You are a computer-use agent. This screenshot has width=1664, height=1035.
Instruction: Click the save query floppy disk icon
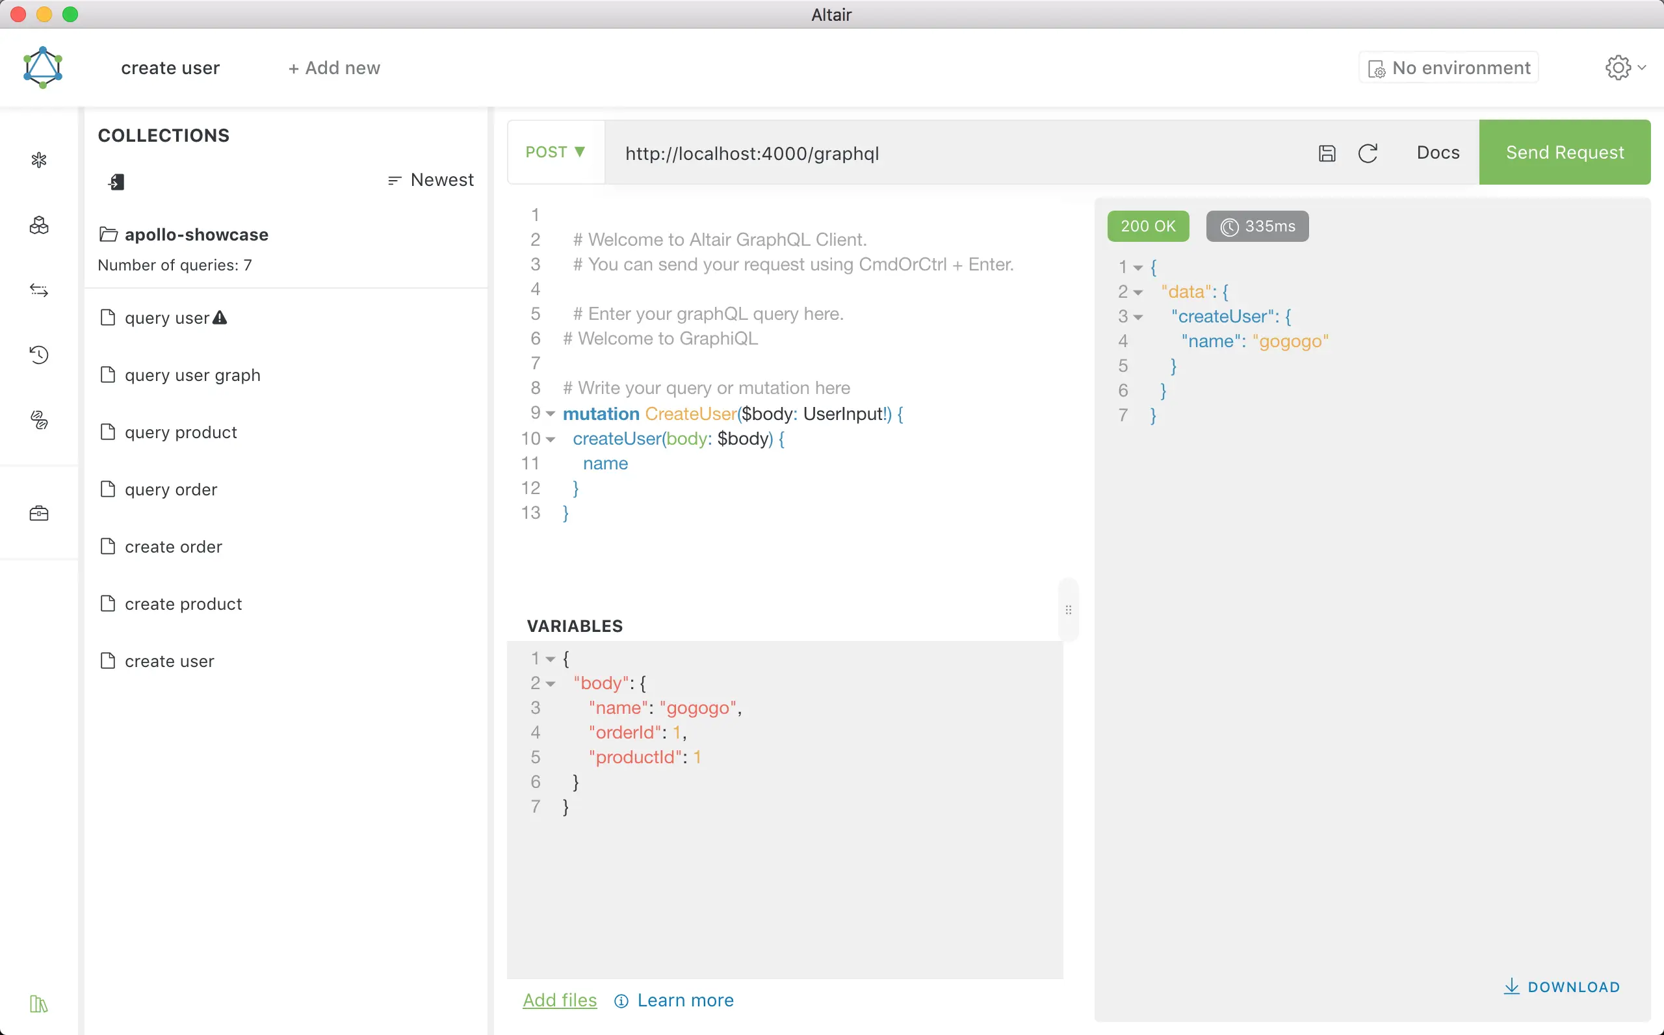(1327, 153)
